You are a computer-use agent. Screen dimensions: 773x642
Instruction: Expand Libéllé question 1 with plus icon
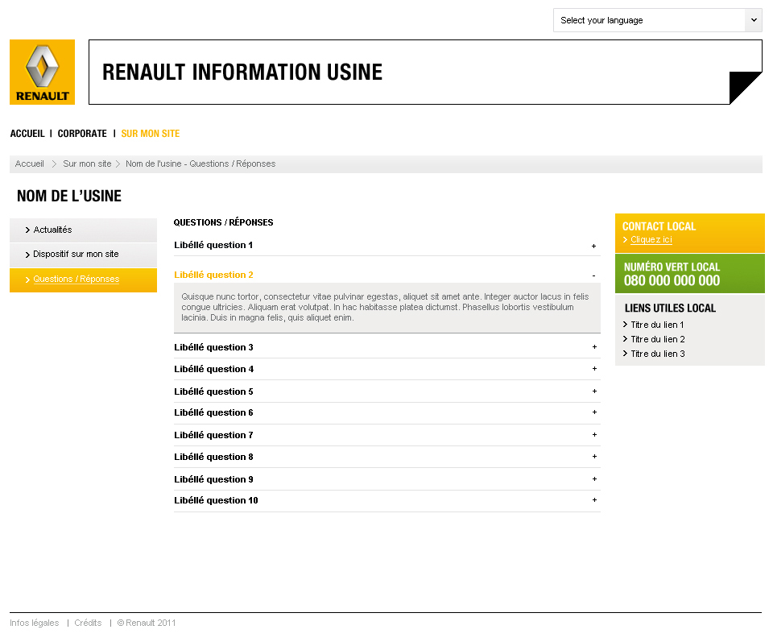coord(594,246)
